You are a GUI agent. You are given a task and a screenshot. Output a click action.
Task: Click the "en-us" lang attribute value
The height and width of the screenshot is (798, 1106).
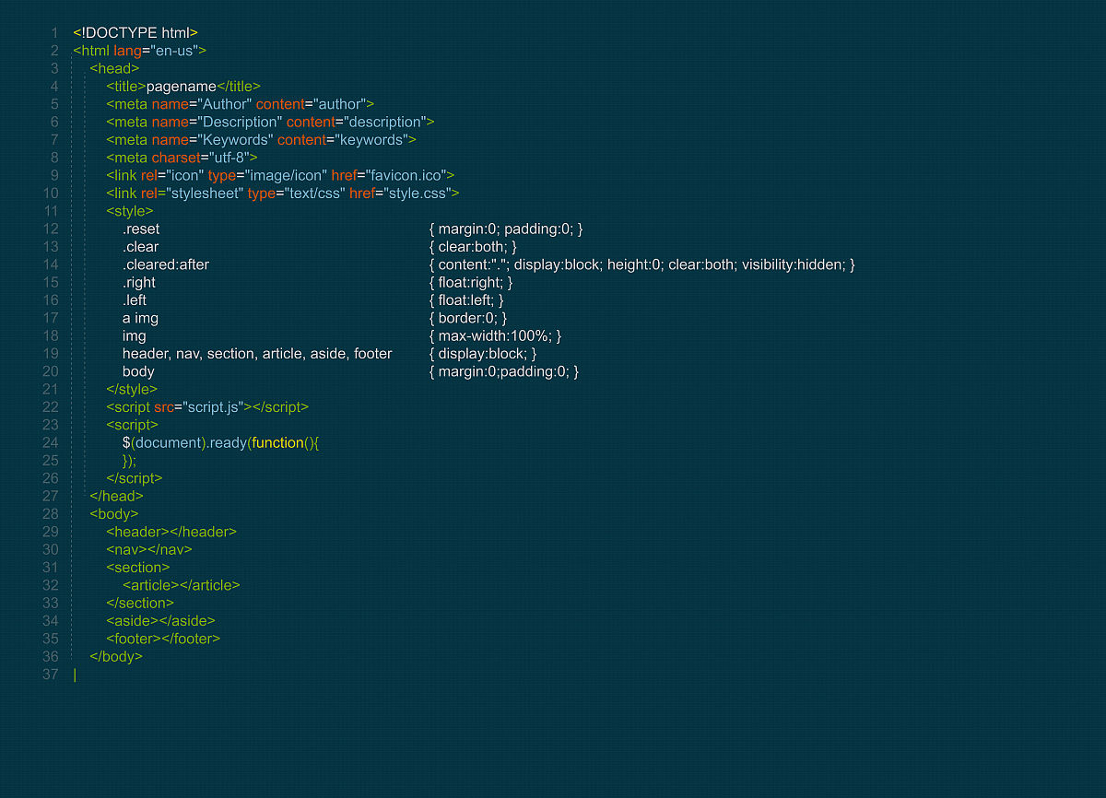click(172, 51)
